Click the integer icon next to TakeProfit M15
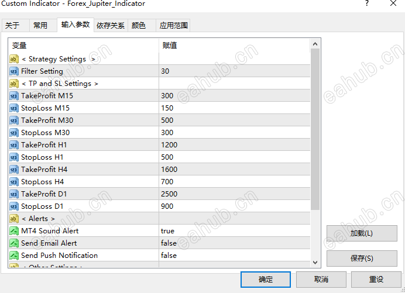The image size is (405, 293). 14,96
